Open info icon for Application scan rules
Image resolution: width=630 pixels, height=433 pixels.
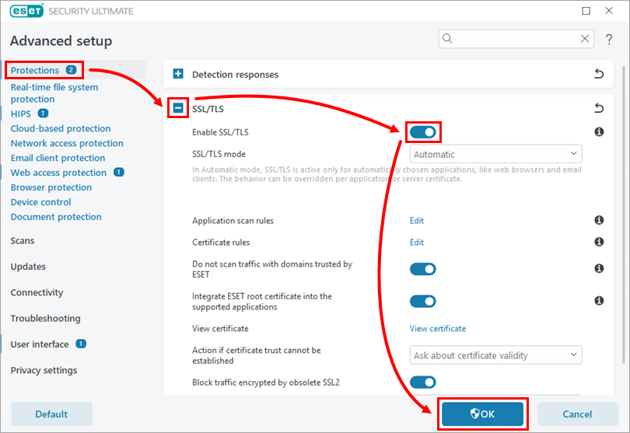click(599, 221)
